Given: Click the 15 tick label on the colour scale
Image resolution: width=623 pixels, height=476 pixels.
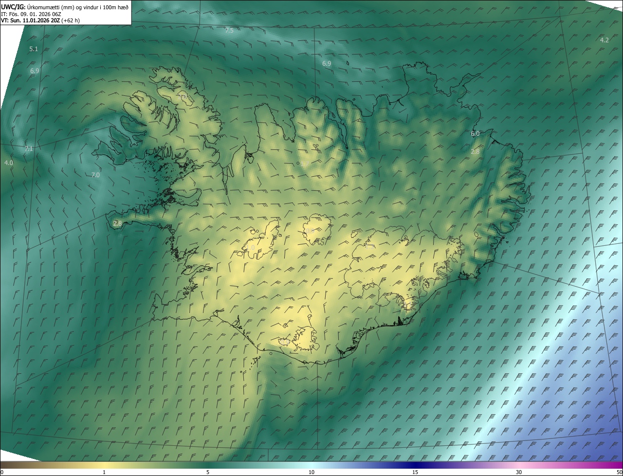Looking at the screenshot, I should tap(415, 473).
